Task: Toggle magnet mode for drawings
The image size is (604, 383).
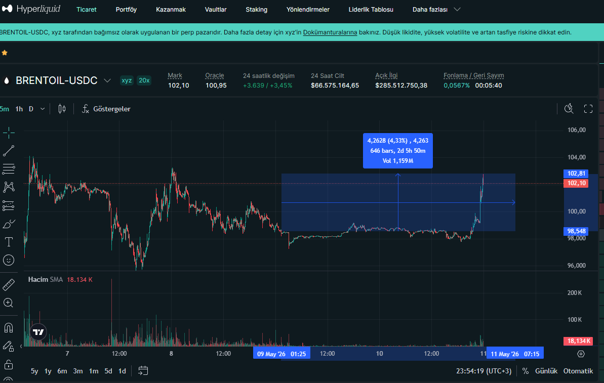Action: tap(9, 327)
